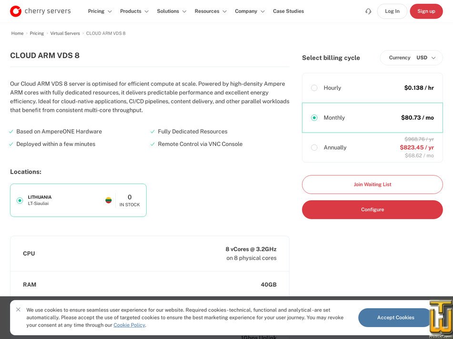The image size is (453, 339).
Task: Click the 40GB RAM value
Action: [269, 284]
